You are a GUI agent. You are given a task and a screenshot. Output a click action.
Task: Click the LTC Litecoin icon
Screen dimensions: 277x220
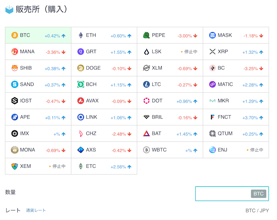[x=147, y=84]
